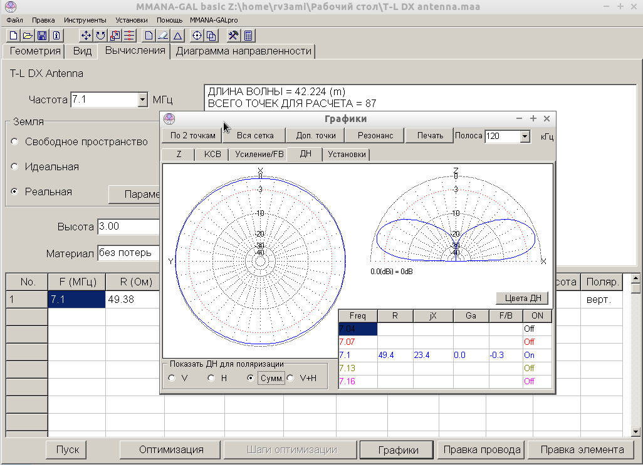Click the hammer and wrench setup icon
The height and width of the screenshot is (465, 643).
(x=233, y=36)
